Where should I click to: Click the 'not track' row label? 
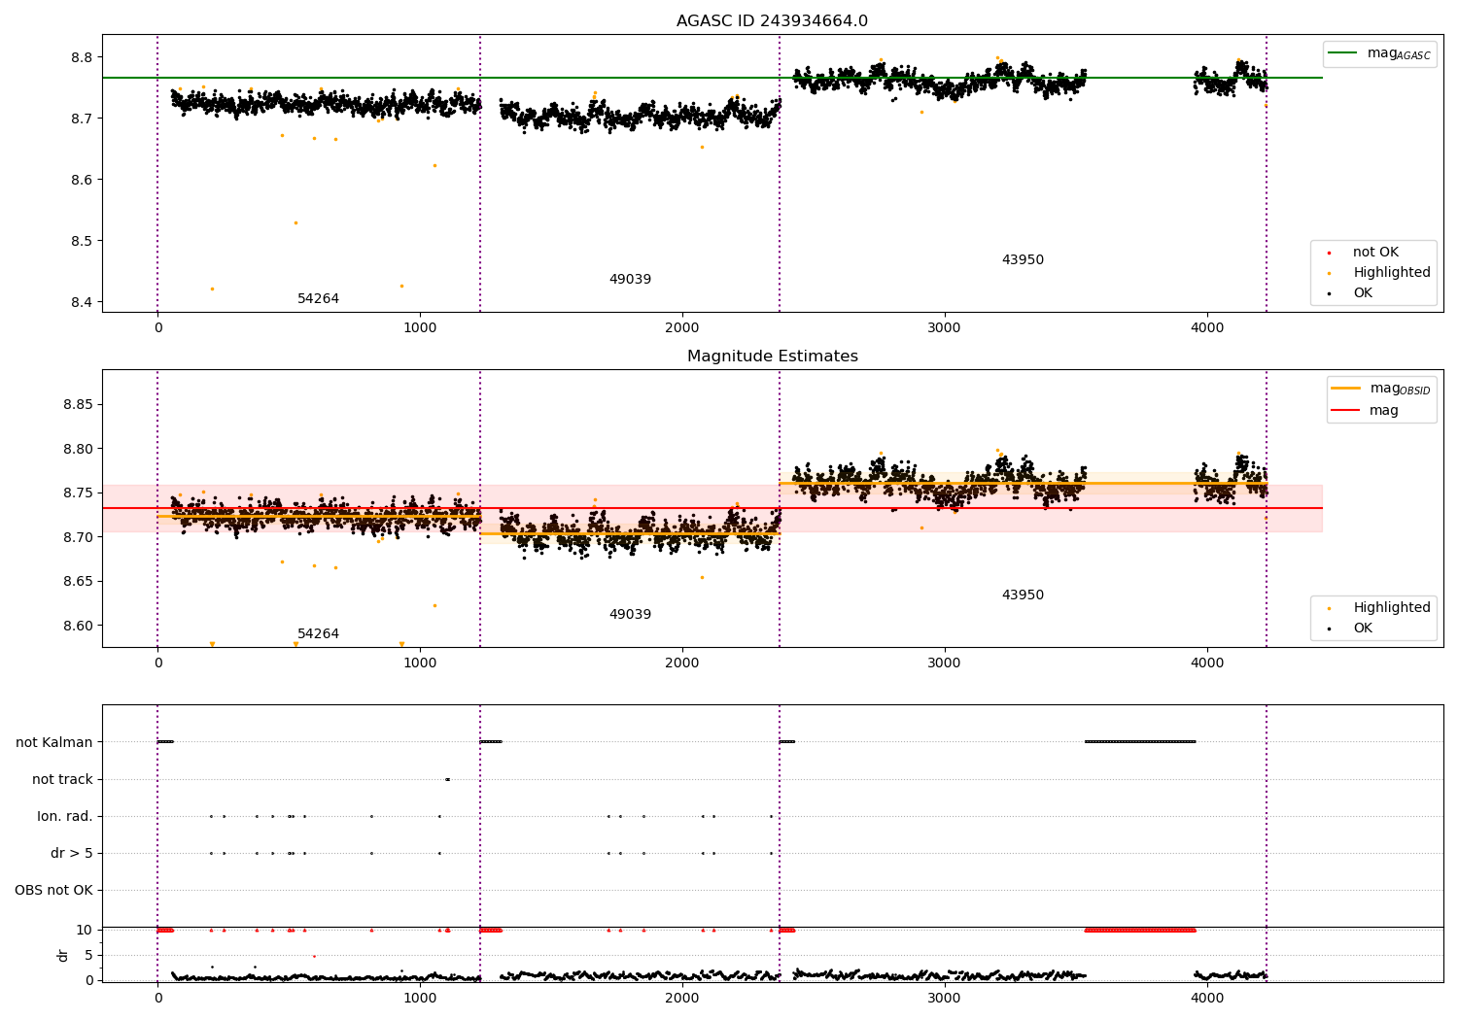(x=62, y=780)
